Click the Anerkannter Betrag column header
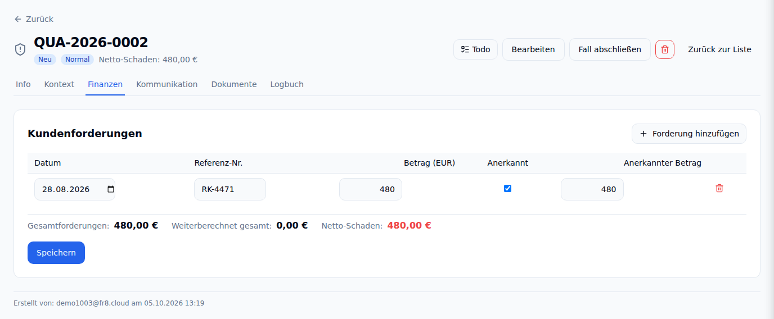Screen dimensions: 774x319 tap(663, 163)
